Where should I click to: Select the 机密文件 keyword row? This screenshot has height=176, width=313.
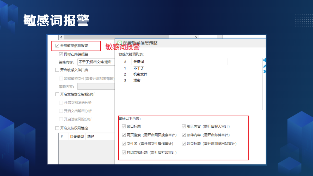point(140,74)
